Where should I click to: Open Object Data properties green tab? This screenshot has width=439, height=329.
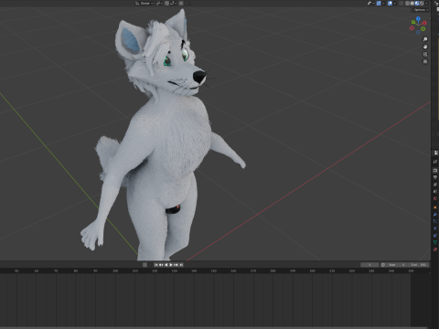click(x=435, y=242)
